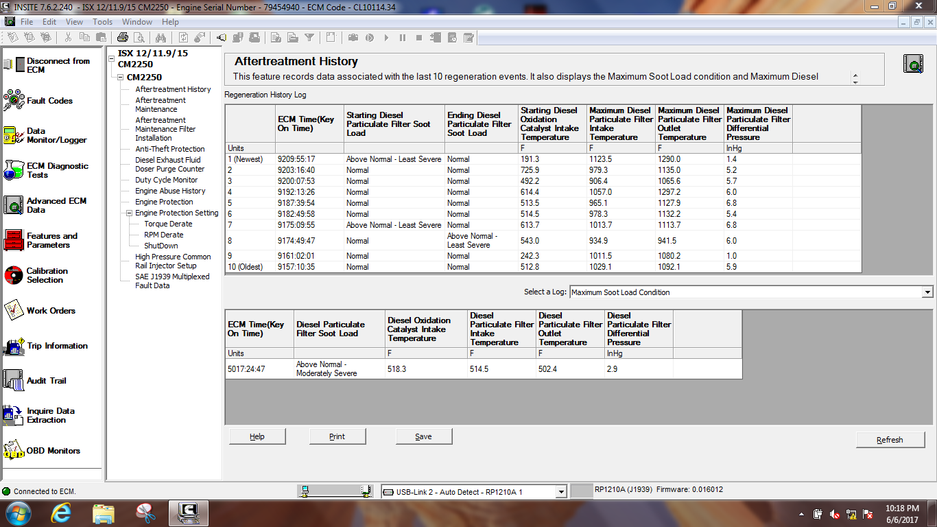
Task: Select Torque Derate in the tree
Action: point(168,224)
